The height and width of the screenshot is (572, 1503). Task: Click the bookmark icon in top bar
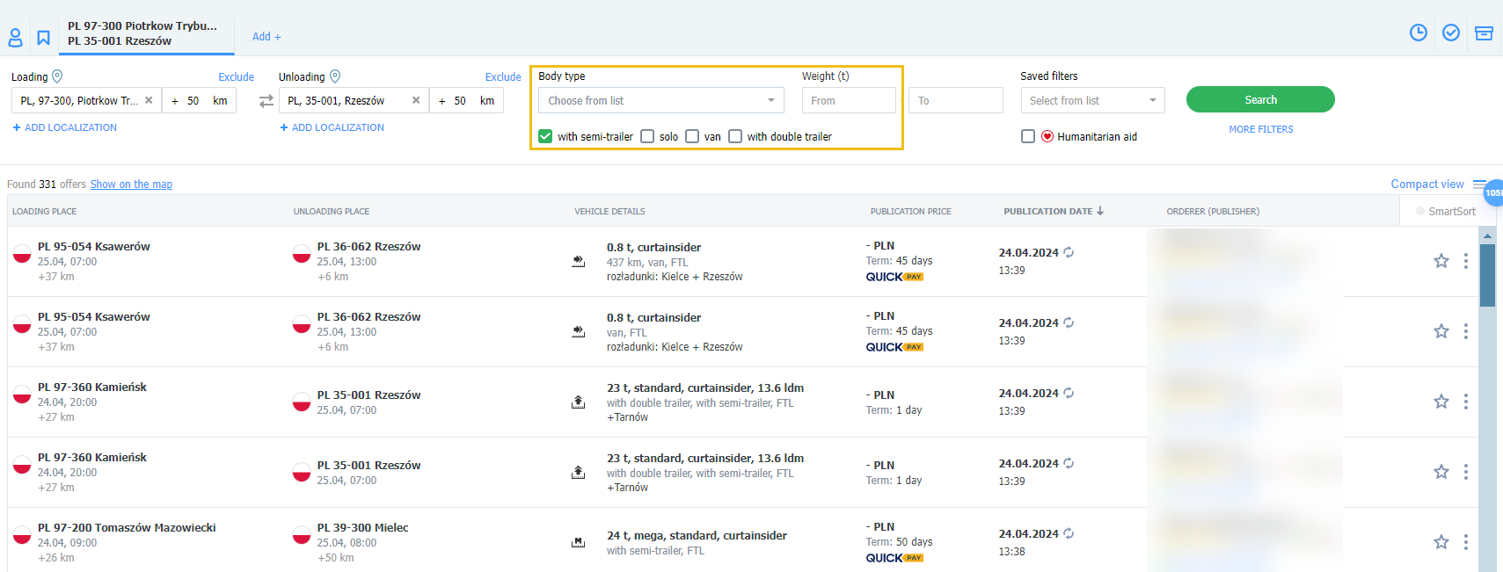[43, 38]
